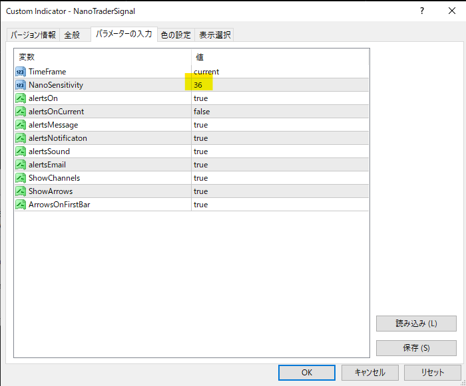This screenshot has height=386, width=466.
Task: Select the ShowArrows variable name
Action: 51,191
